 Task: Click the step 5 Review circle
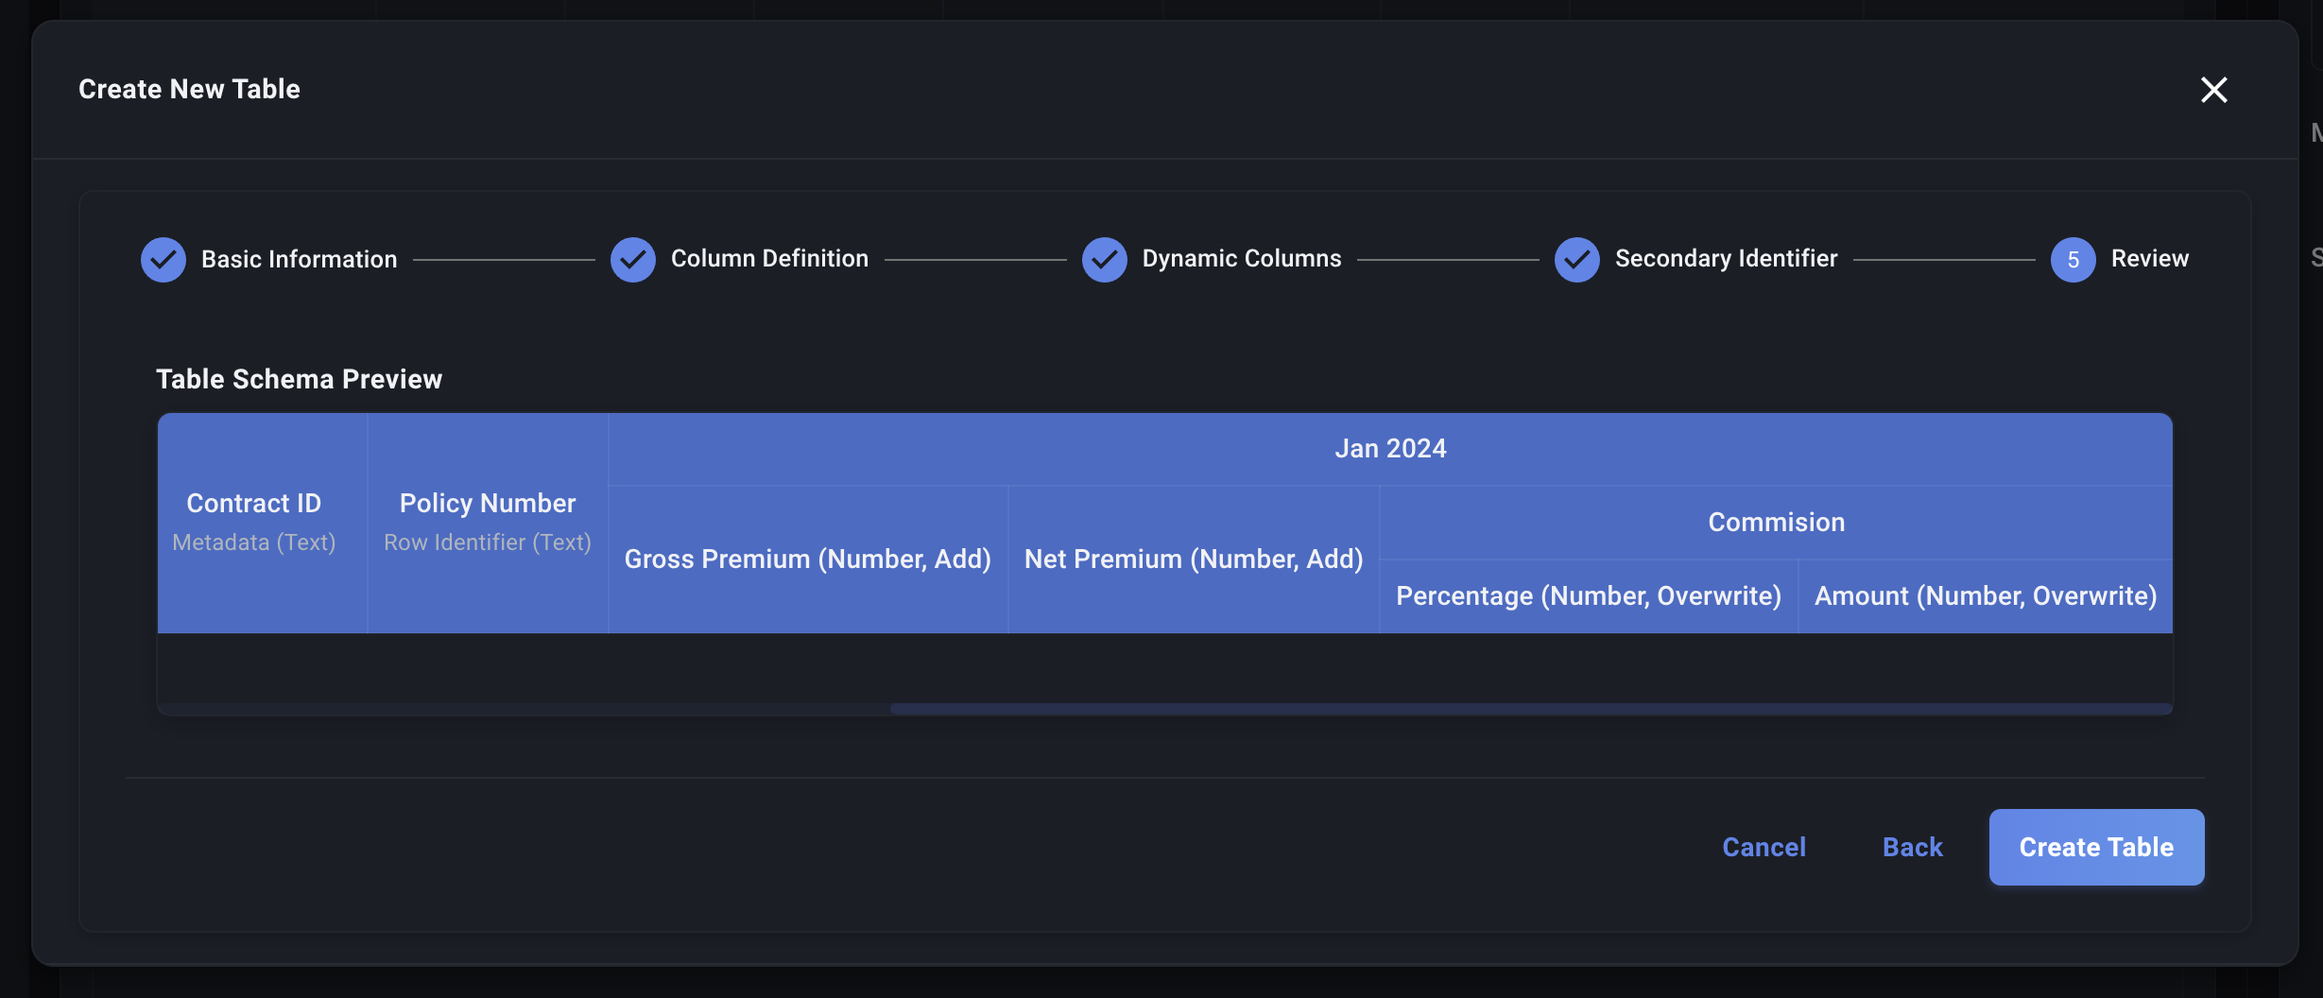tap(2073, 260)
